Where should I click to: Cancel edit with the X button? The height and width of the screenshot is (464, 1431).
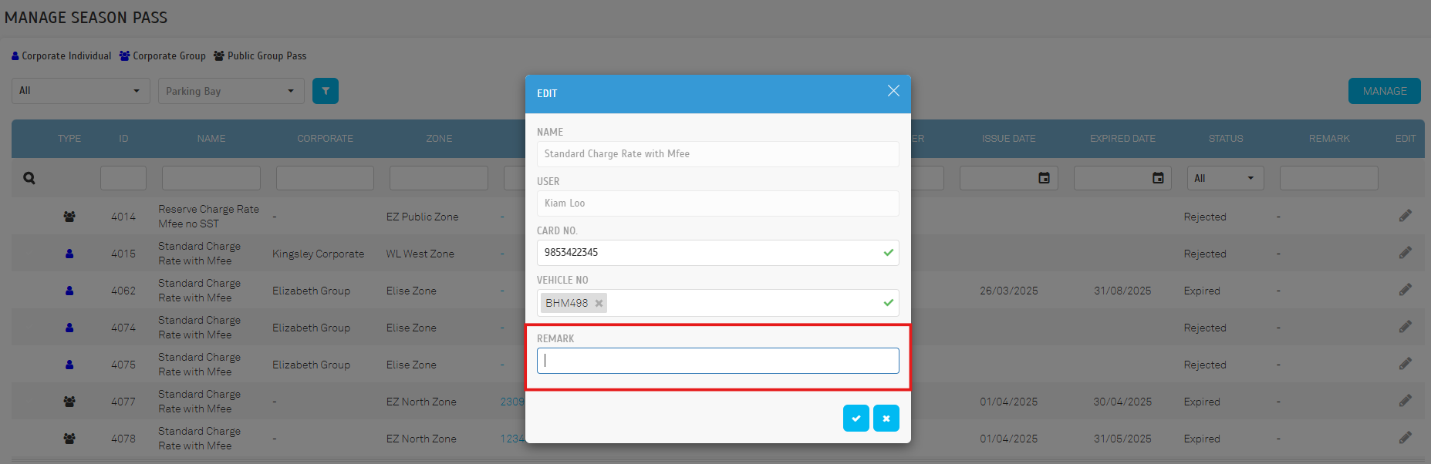point(886,419)
